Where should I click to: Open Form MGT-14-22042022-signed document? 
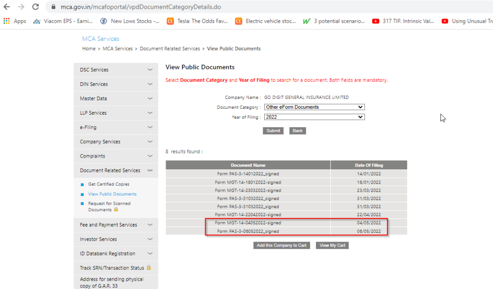coord(248,215)
